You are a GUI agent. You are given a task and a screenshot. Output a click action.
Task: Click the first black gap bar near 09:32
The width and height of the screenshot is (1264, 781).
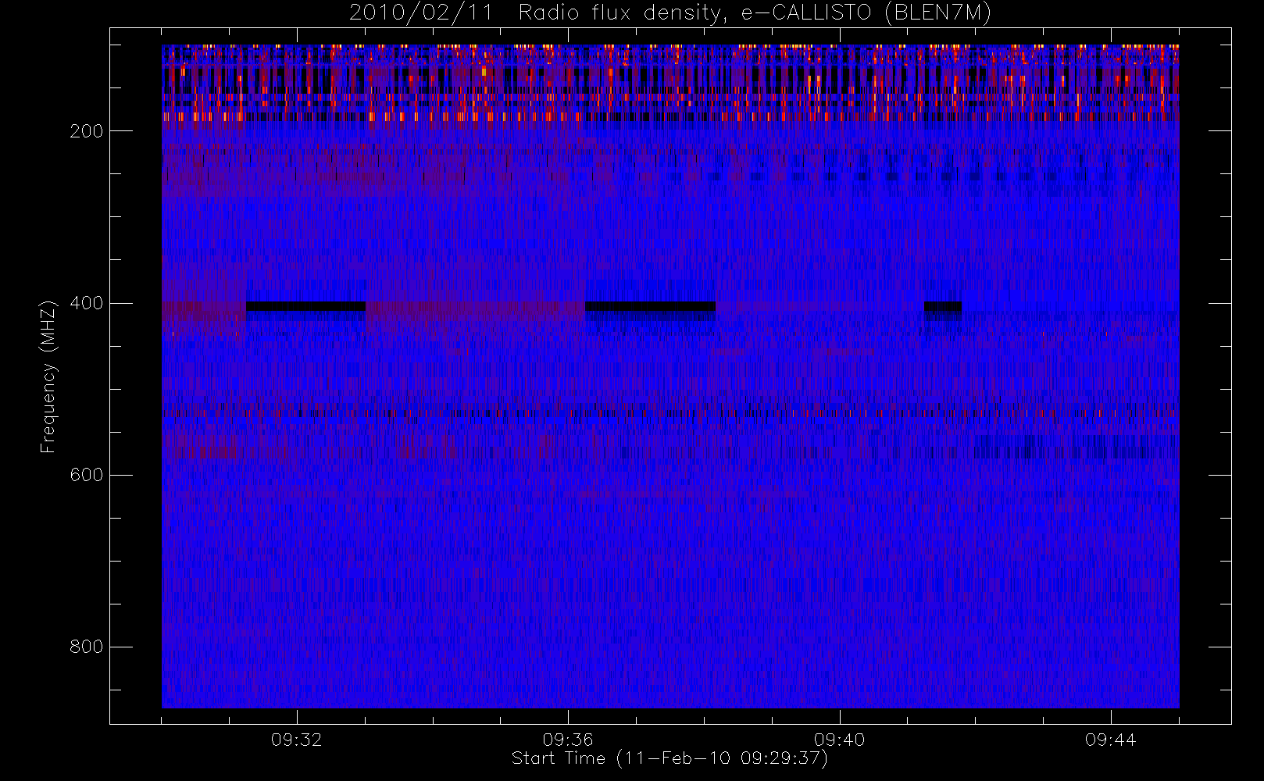[x=305, y=306]
